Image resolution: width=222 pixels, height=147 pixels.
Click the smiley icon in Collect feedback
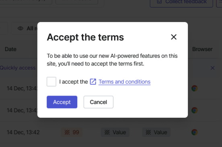[159, 2]
